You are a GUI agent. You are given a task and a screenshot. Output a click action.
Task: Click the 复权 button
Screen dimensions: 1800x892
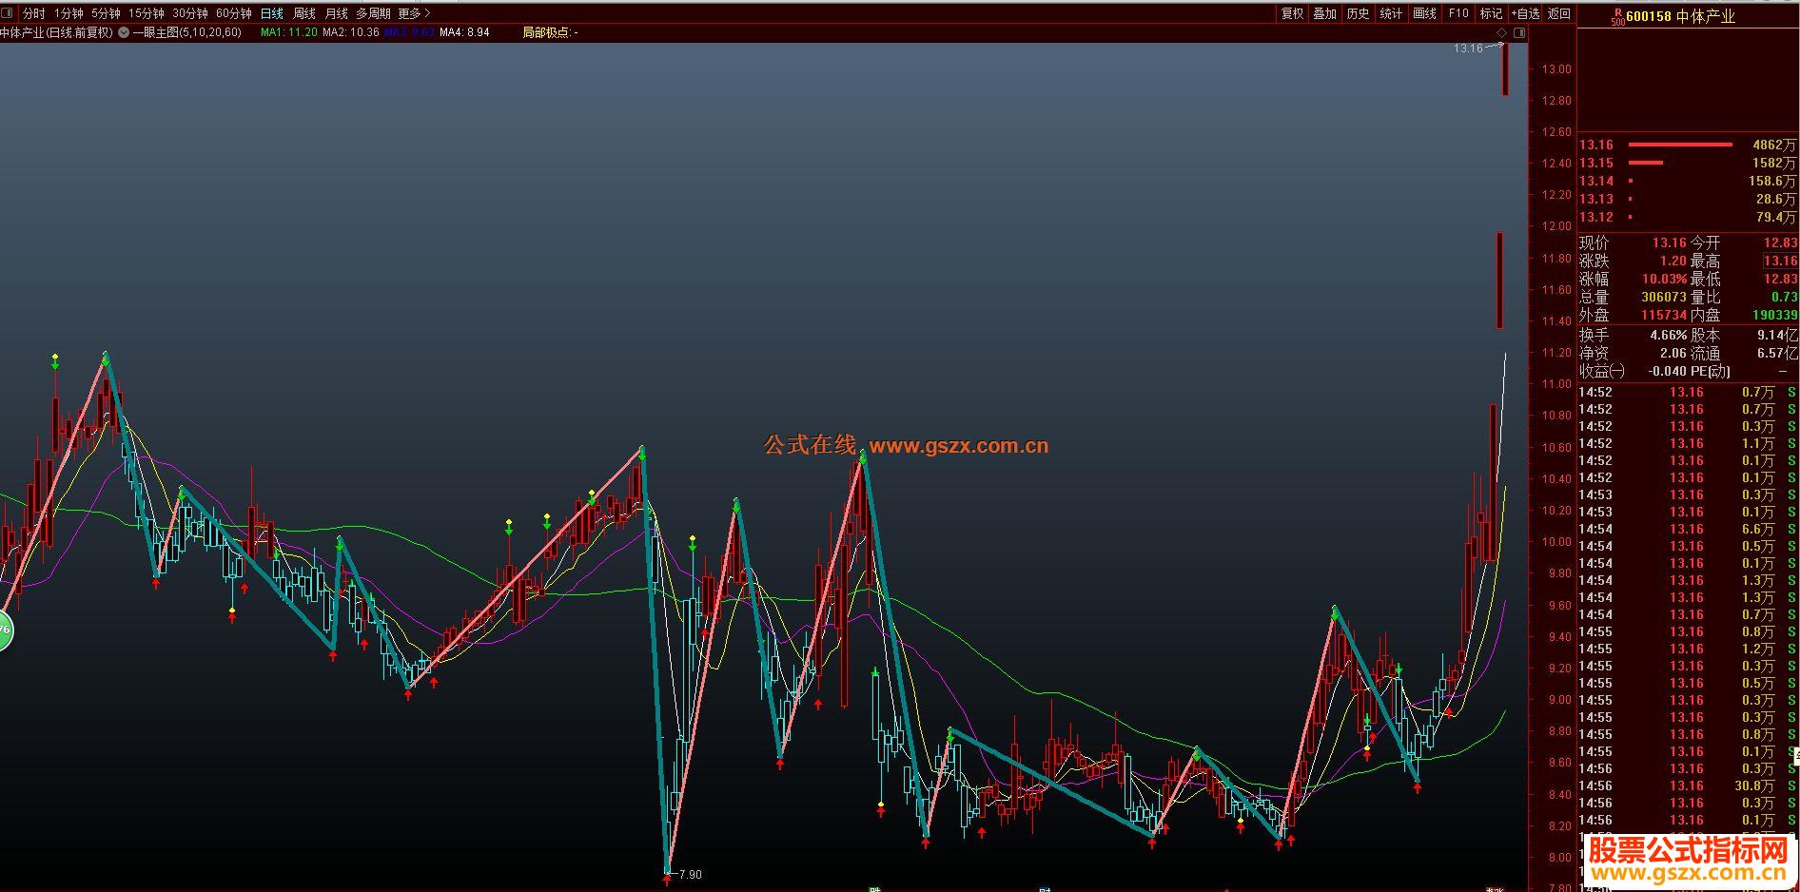pyautogui.click(x=1292, y=13)
